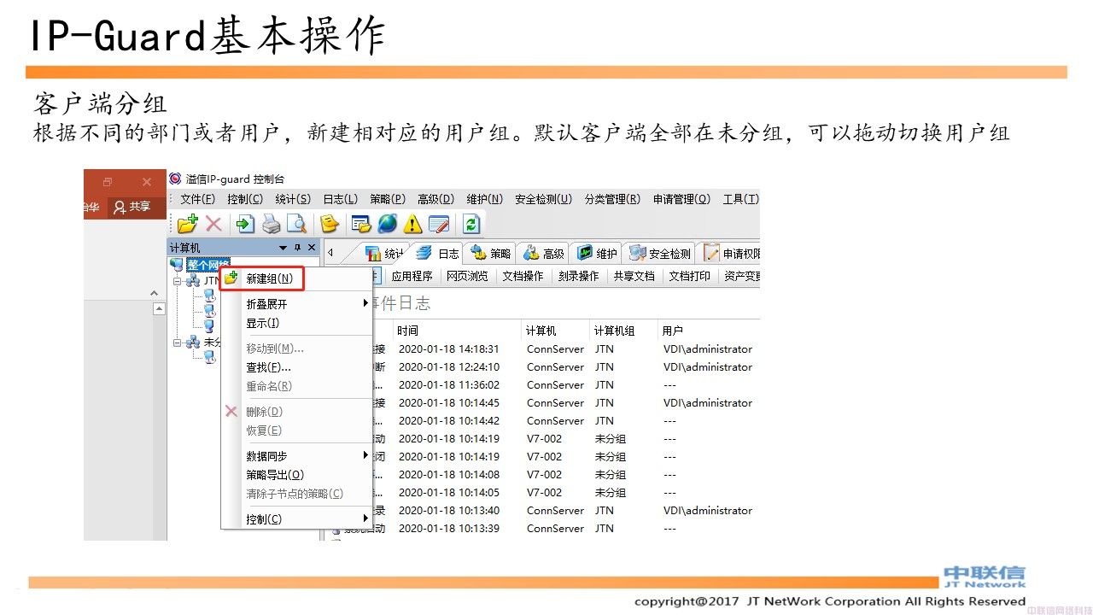Image resolution: width=1093 pixels, height=615 pixels.
Task: Open the 刻录操作 log sub-tab
Action: [578, 276]
